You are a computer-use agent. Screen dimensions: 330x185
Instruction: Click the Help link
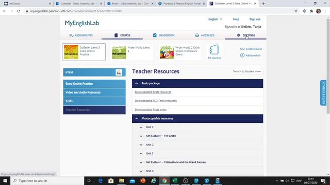(x=236, y=19)
